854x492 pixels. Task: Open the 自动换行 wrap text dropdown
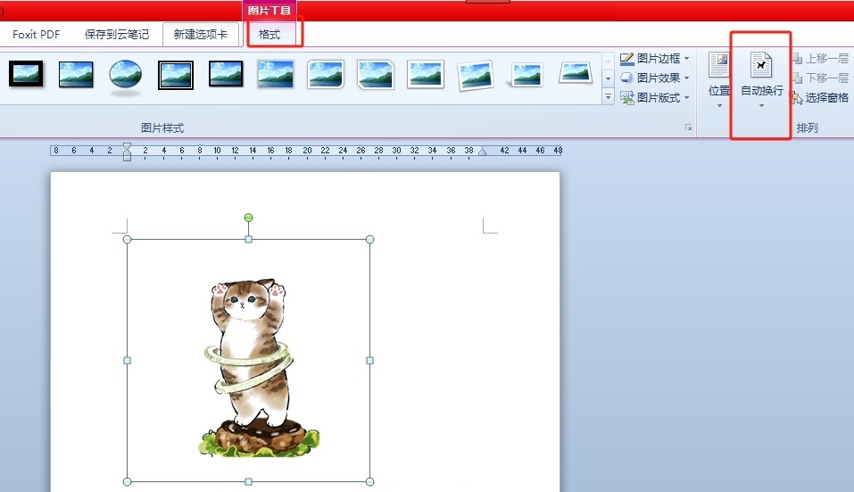pyautogui.click(x=761, y=80)
